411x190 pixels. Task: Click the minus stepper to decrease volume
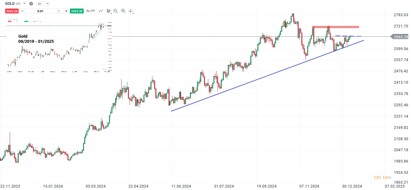23,11
